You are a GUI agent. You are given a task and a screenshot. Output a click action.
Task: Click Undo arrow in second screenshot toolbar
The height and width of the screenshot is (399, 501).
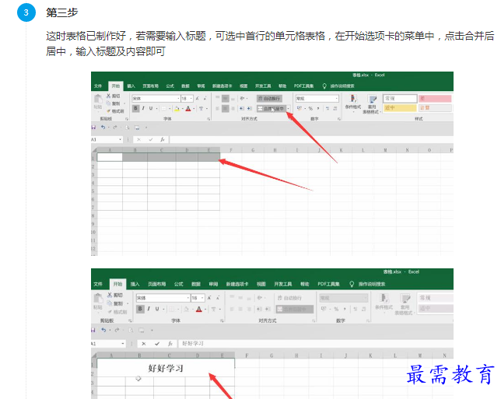103,330
